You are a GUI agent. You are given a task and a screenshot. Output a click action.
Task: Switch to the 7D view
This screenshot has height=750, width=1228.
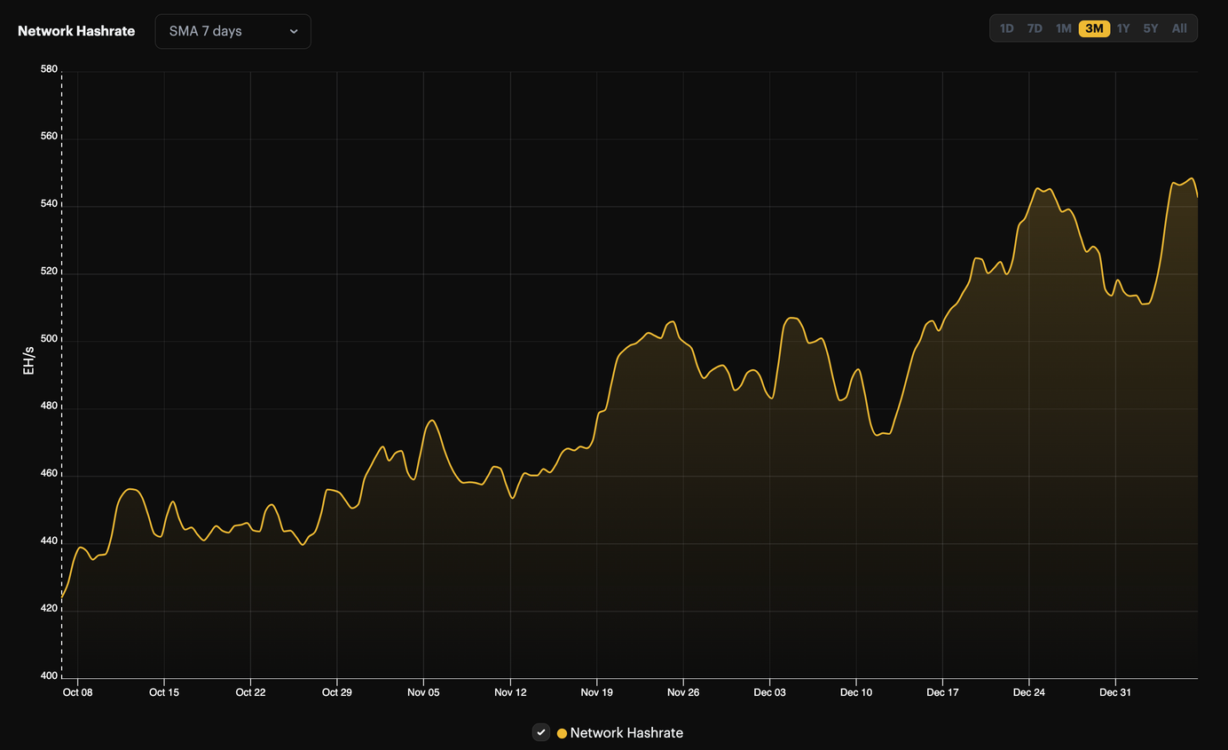click(x=1035, y=28)
